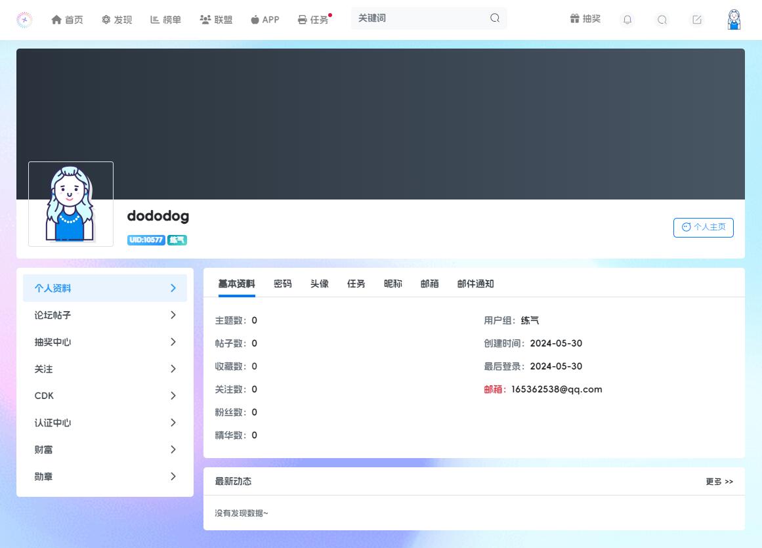The image size is (762, 548).
Task: Click 更多 >> link in 最新动态
Action: click(719, 482)
